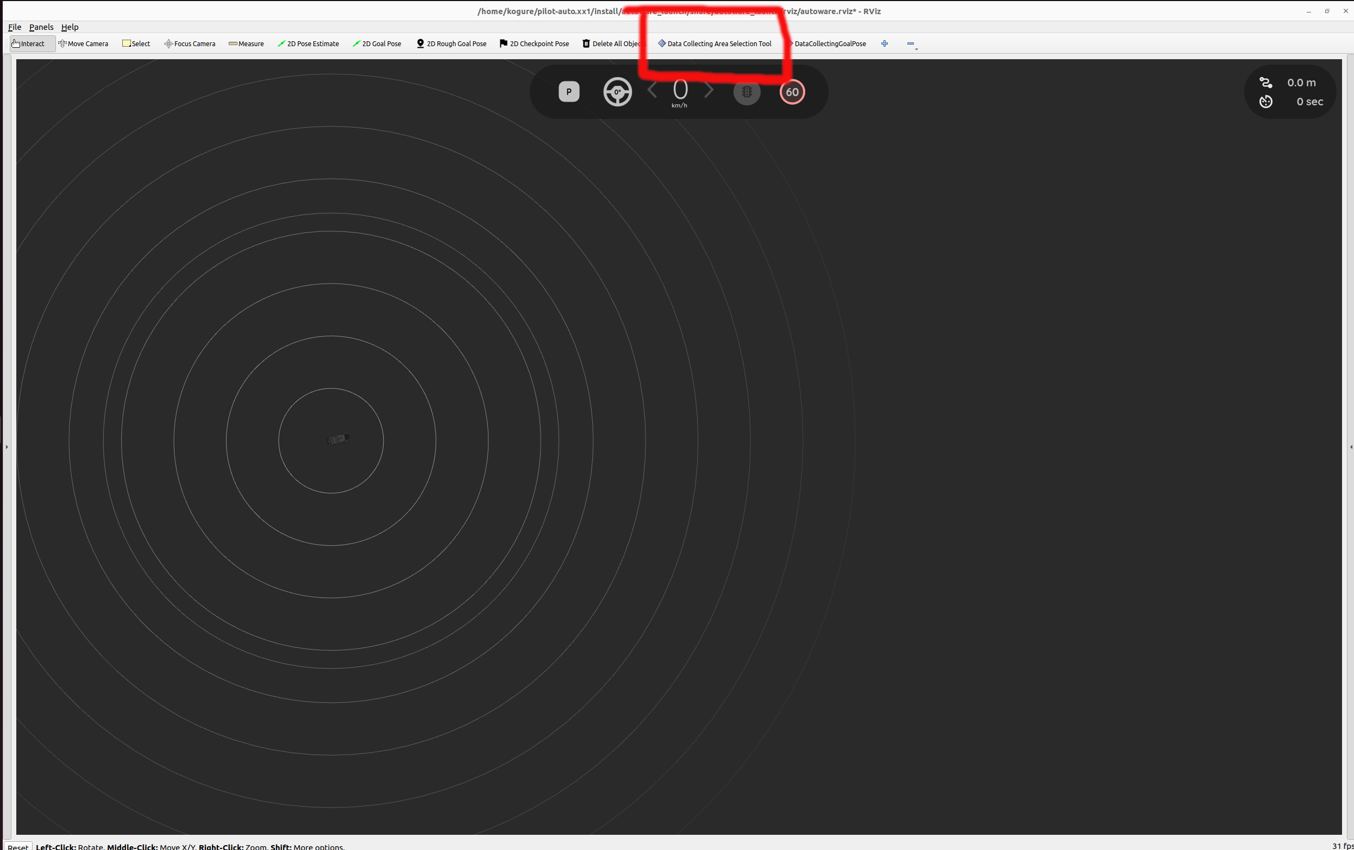This screenshot has width=1354, height=850.
Task: Expand the left collapsed side panel
Action: coord(7,447)
